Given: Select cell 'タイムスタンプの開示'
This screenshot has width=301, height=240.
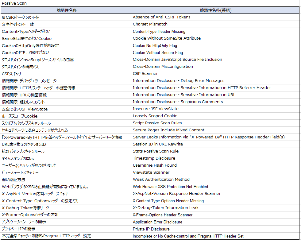Looking at the screenshot, I should click(x=66, y=158).
